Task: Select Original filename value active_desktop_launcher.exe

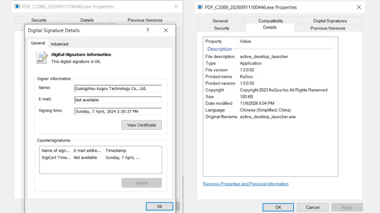Action: (268, 116)
